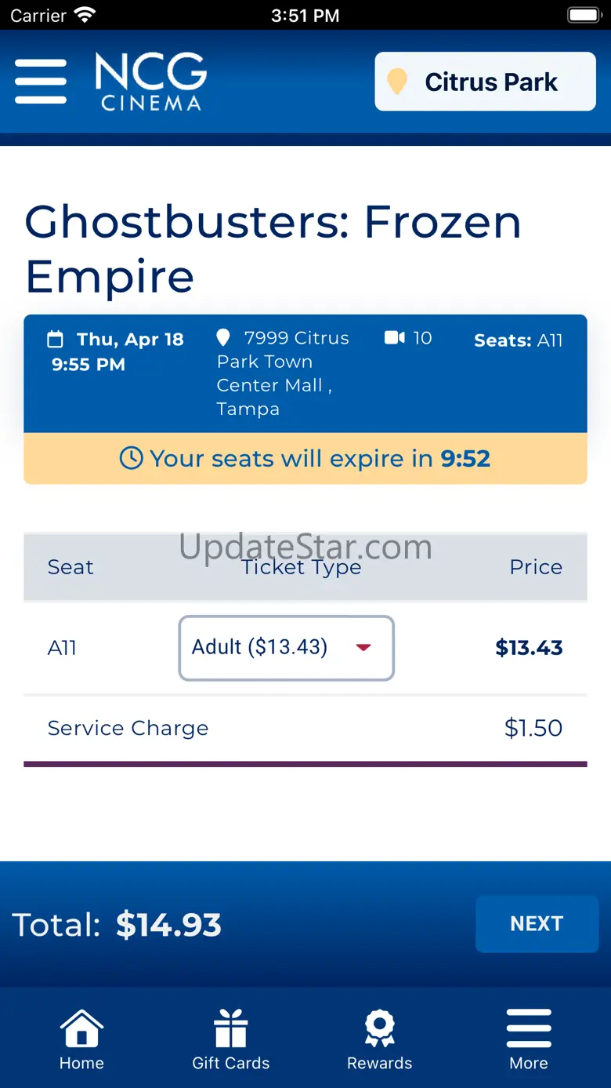Tap the NCG Cinema logo
Viewport: 611px width, 1088px height.
pyautogui.click(x=150, y=82)
